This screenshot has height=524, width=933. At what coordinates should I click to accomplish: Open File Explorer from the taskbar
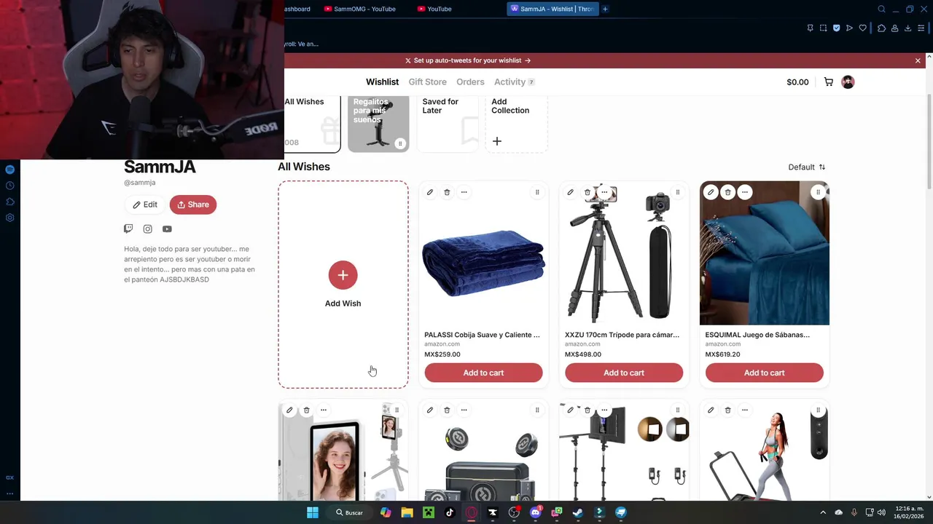407,512
